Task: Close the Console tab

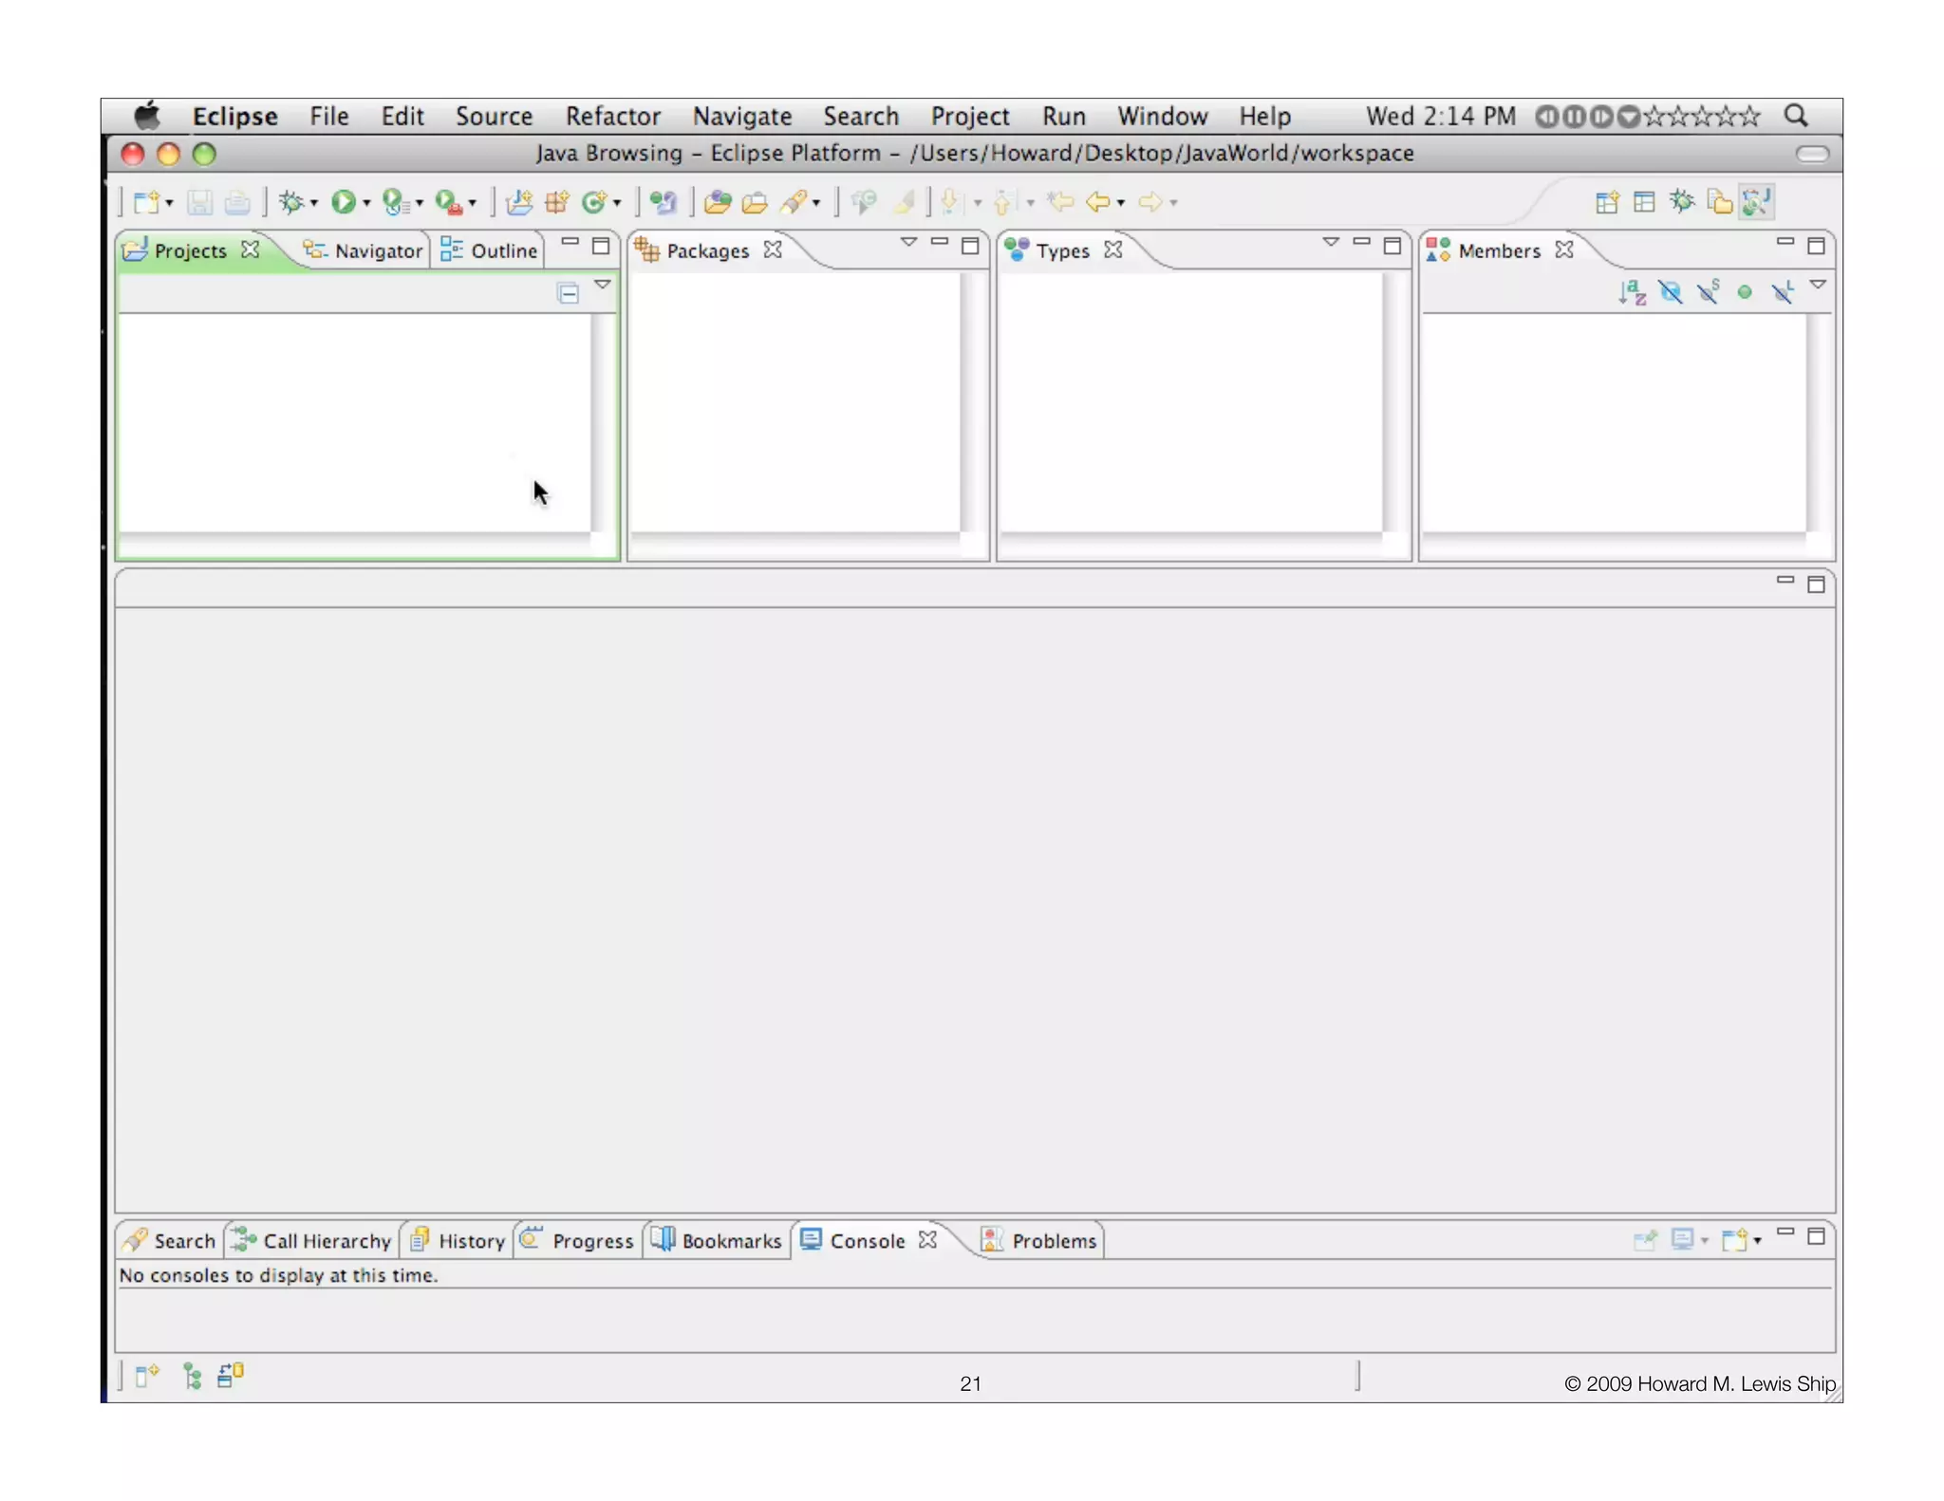Action: point(927,1240)
